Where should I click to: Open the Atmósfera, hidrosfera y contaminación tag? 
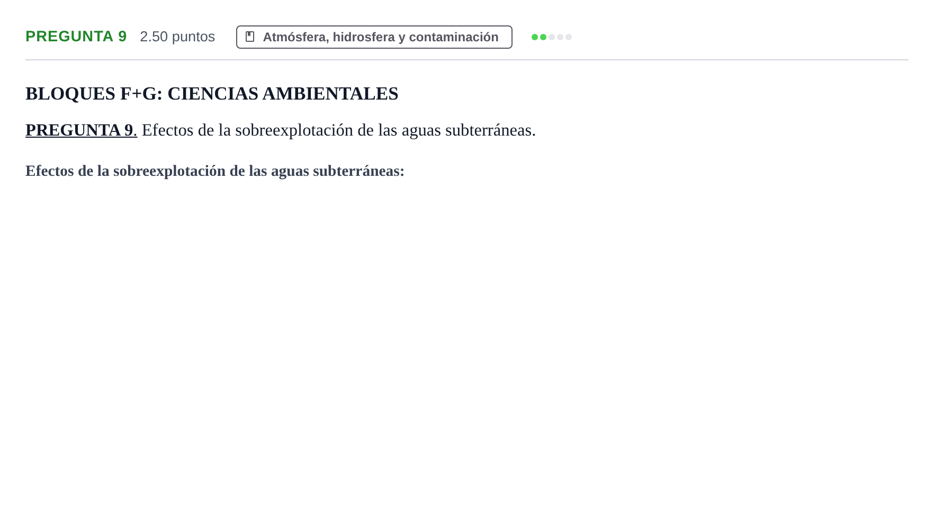(374, 37)
